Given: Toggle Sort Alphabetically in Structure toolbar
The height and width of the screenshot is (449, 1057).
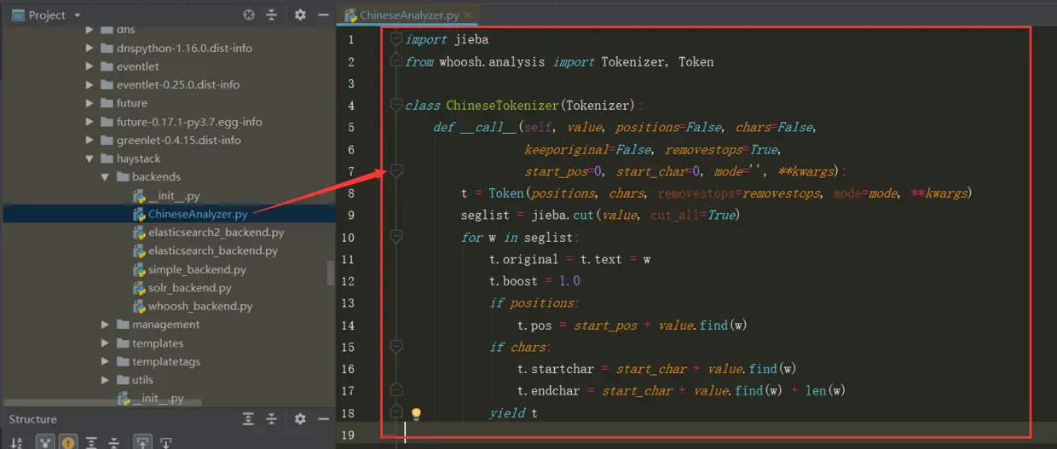Looking at the screenshot, I should [16, 442].
